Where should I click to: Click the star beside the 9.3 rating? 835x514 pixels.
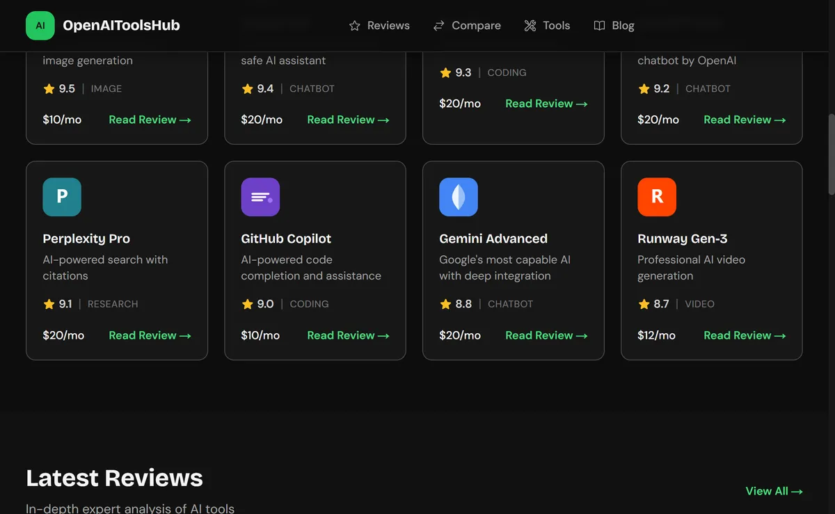coord(445,72)
